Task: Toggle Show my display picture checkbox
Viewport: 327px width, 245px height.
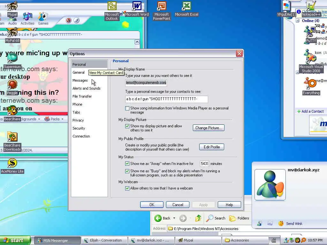Action: (x=127, y=126)
